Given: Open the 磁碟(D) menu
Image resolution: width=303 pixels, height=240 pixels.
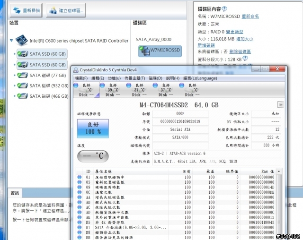Looking at the screenshot, I should pyautogui.click(x=155, y=78).
